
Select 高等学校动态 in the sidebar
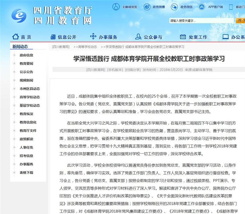tap(30, 97)
